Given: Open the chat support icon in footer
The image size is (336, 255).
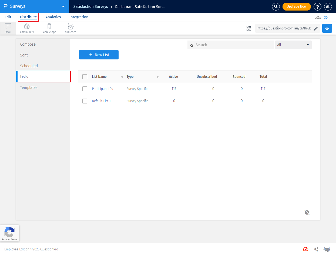Looking at the screenshot, I should pyautogui.click(x=327, y=249).
